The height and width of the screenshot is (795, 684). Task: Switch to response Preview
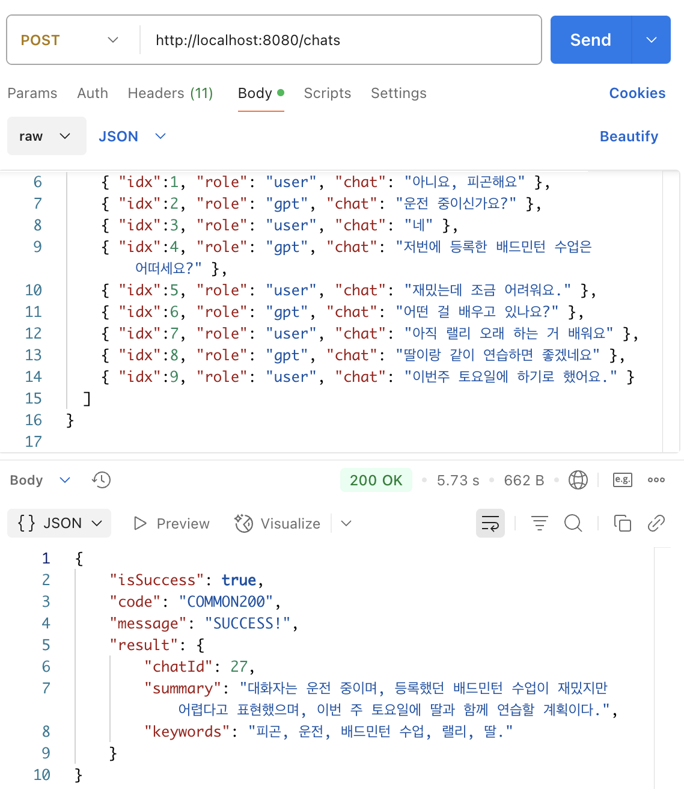[172, 524]
